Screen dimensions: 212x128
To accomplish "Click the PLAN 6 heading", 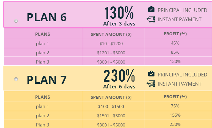I will (47, 17).
